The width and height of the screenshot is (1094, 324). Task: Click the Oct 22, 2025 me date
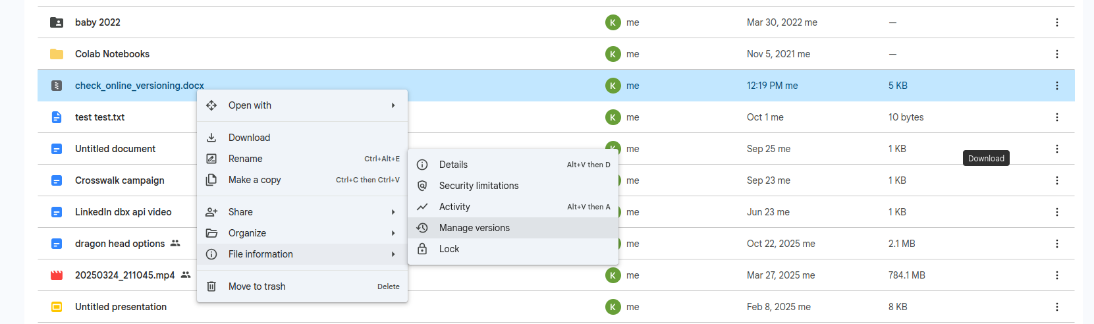pyautogui.click(x=781, y=244)
